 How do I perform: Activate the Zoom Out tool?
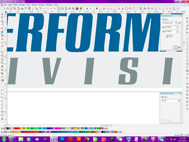tap(2, 63)
